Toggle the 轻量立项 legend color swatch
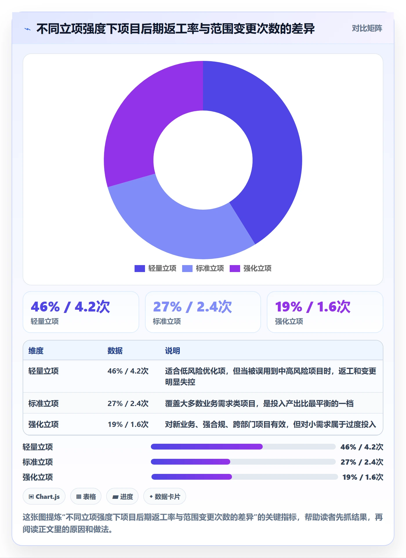 pyautogui.click(x=140, y=269)
